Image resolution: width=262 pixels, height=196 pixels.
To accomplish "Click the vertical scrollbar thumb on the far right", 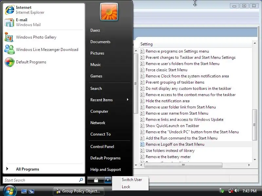I will [254, 125].
